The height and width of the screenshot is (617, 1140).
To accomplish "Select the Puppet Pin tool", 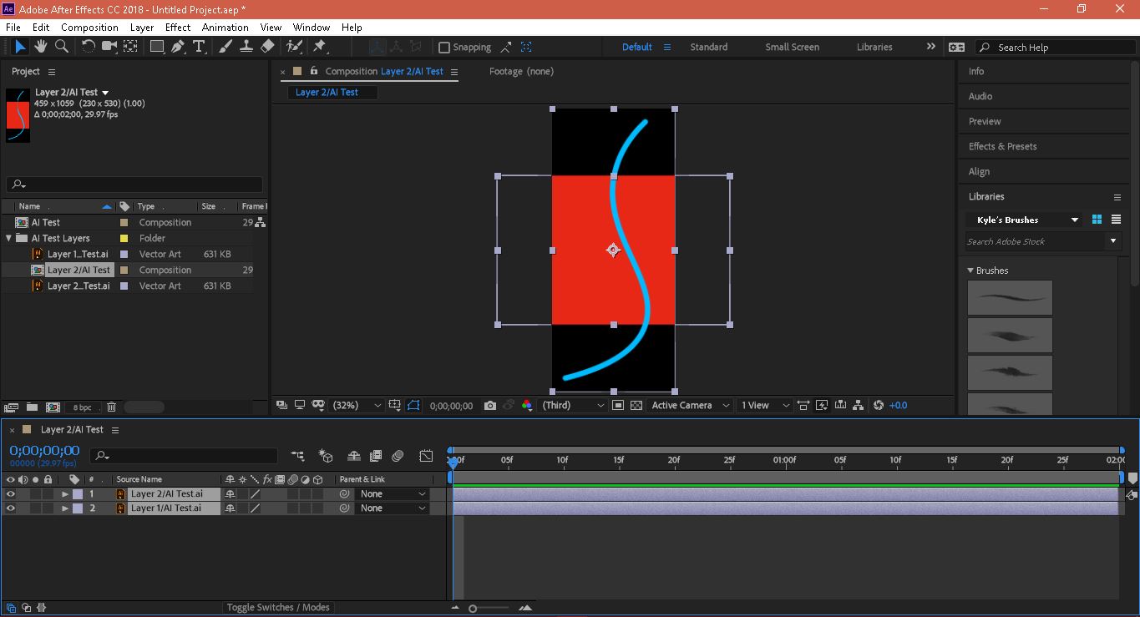I will click(x=316, y=47).
